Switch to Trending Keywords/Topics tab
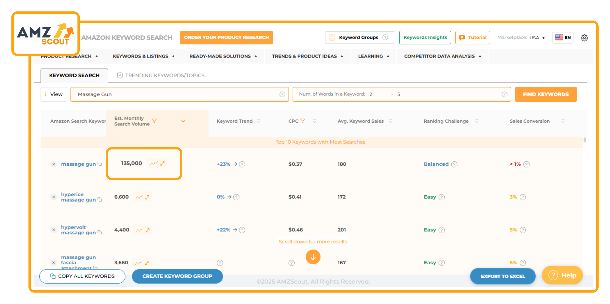The image size is (610, 304). [161, 76]
